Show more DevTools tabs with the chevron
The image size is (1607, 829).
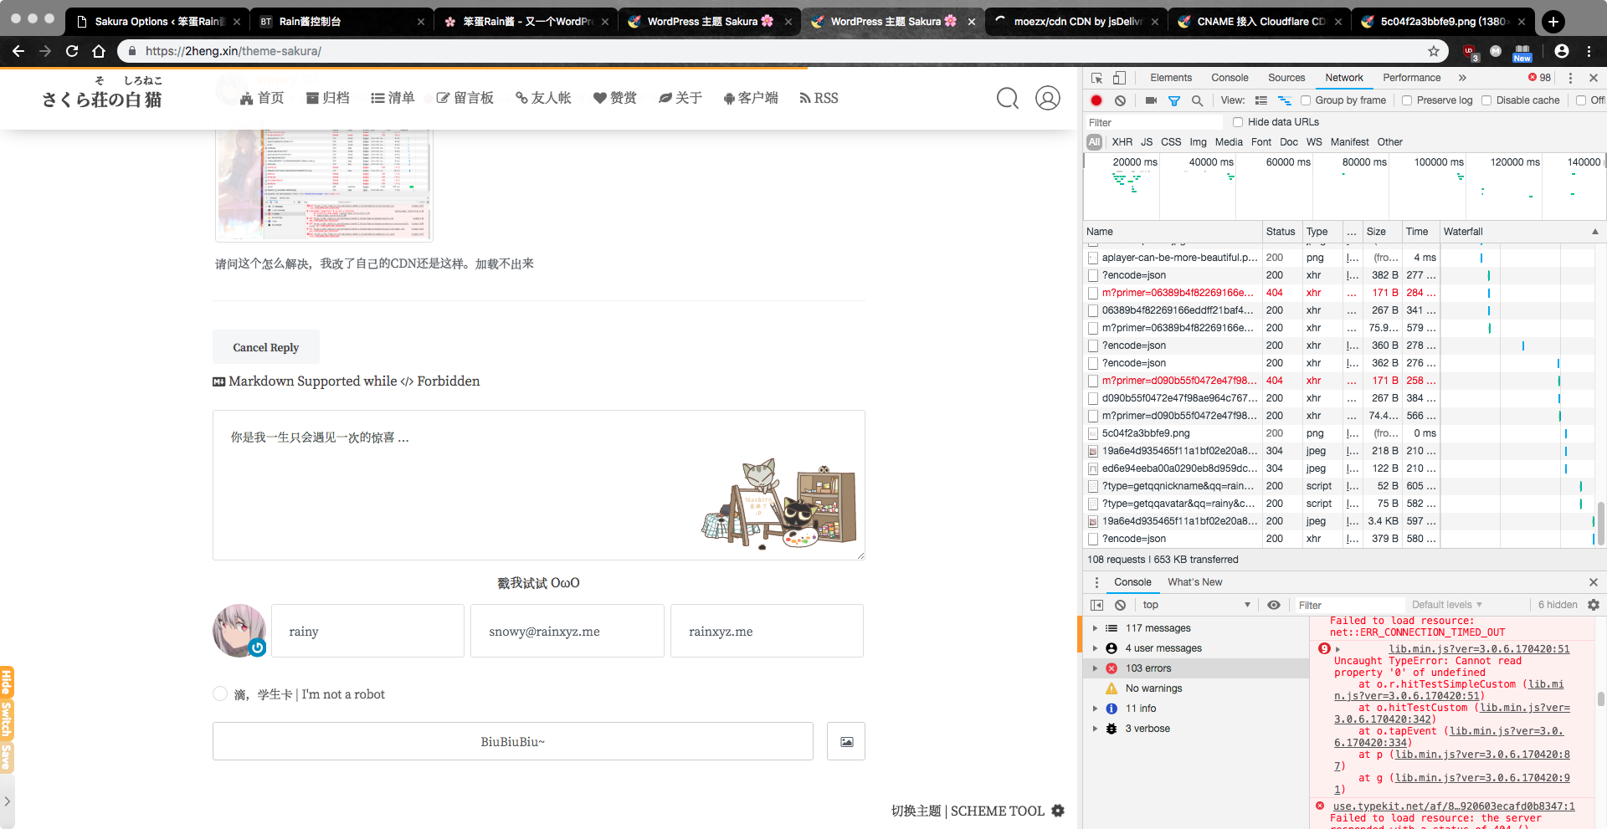[x=1462, y=78]
